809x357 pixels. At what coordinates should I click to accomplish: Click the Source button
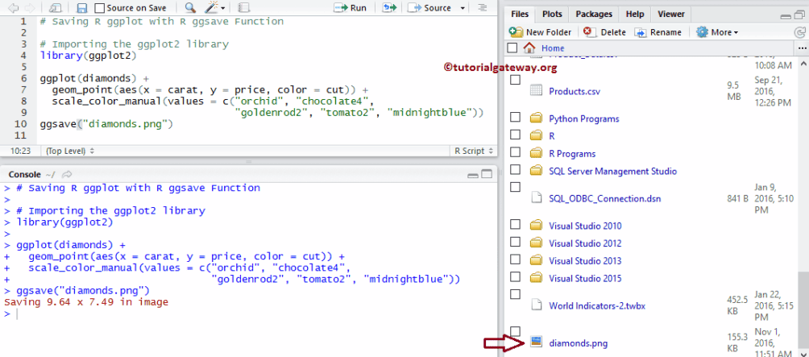point(430,8)
